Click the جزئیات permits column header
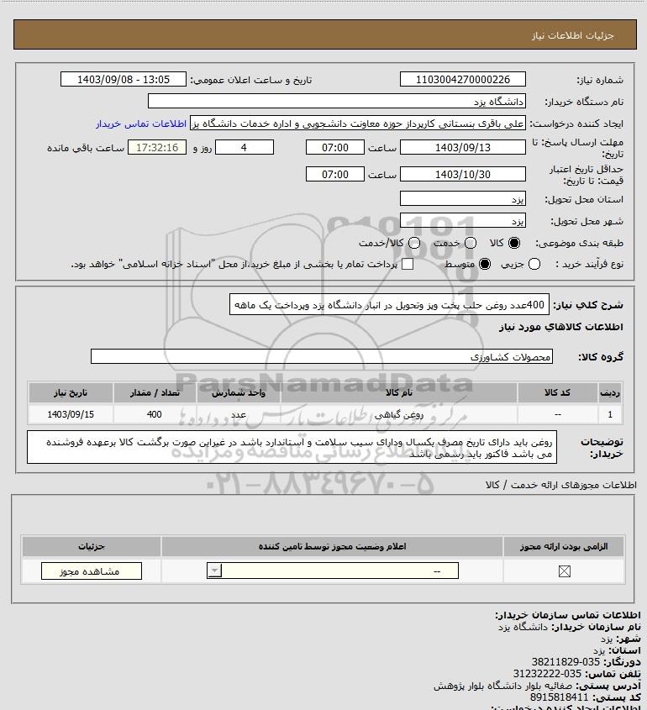Screen dimensions: 647x710 [x=92, y=546]
